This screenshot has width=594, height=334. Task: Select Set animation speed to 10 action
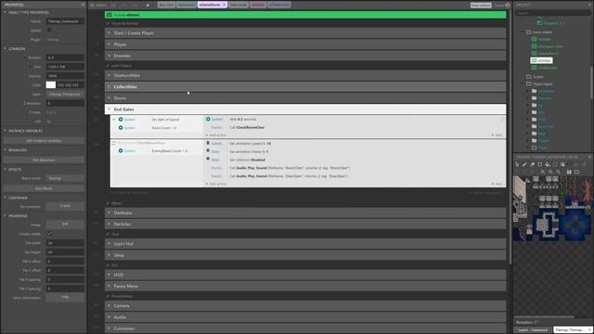click(250, 144)
